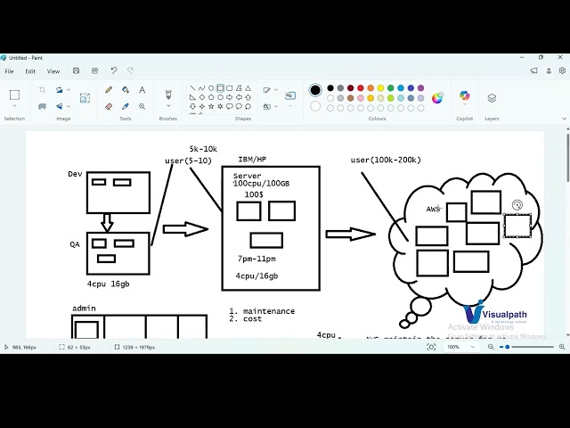Viewport: 570px width, 428px height.
Task: Open the 100% zoom level dropdown
Action: (461, 347)
